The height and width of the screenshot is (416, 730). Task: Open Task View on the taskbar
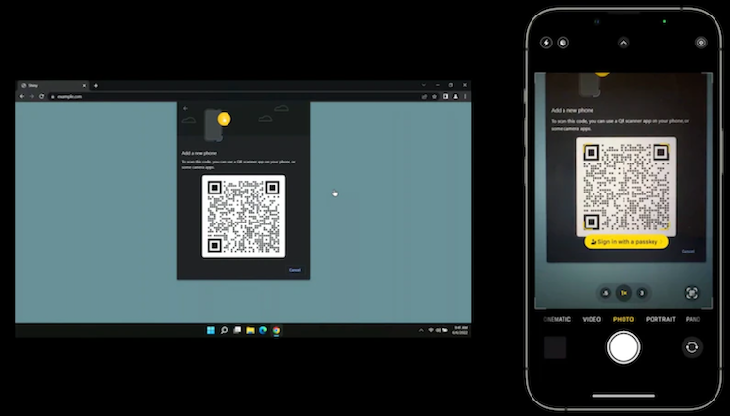click(x=237, y=330)
